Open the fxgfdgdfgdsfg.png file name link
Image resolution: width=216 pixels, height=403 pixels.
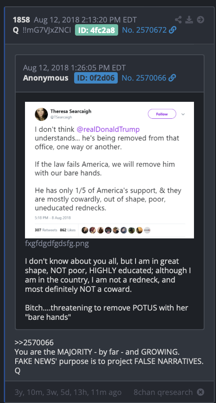point(57,243)
